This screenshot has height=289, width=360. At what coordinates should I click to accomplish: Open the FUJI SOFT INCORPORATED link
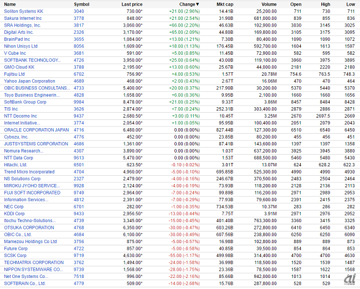(x=32, y=193)
